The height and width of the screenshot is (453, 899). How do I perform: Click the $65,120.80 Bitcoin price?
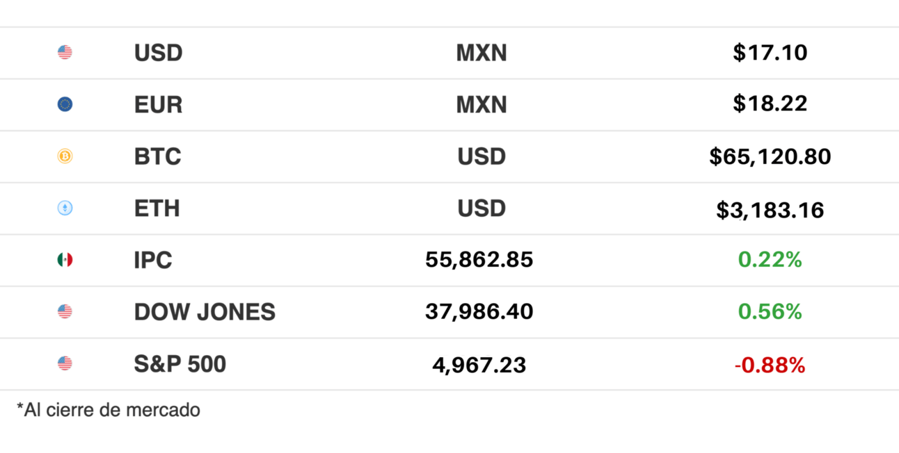pyautogui.click(x=770, y=156)
